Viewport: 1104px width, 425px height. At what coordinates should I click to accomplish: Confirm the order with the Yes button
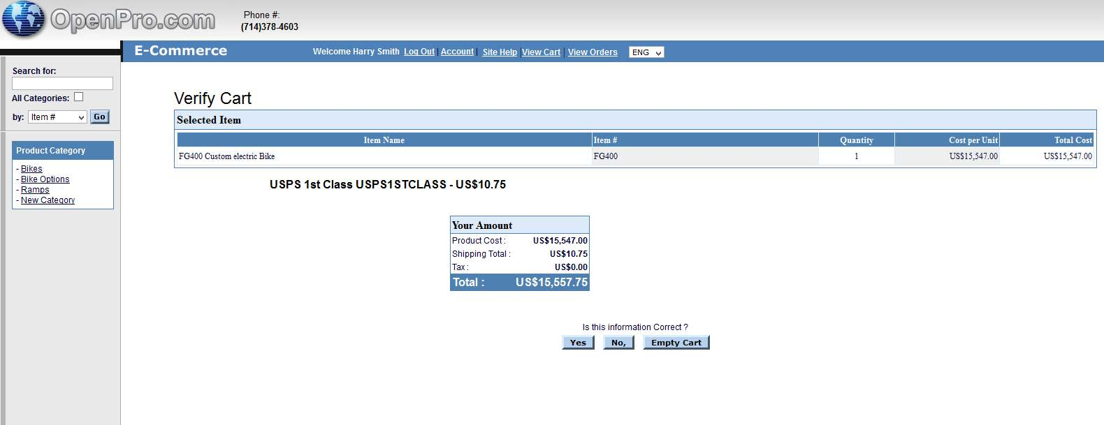pos(578,343)
